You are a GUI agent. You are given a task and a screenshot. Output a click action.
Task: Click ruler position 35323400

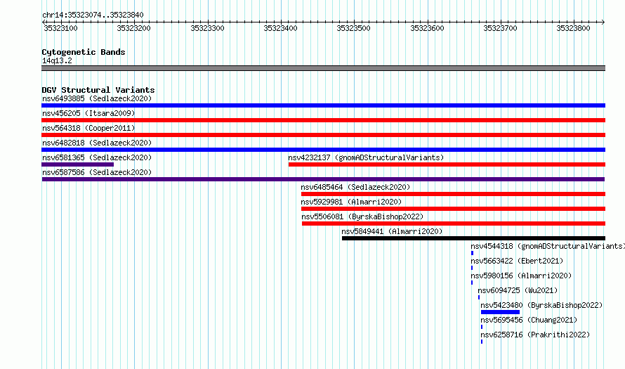coord(281,28)
